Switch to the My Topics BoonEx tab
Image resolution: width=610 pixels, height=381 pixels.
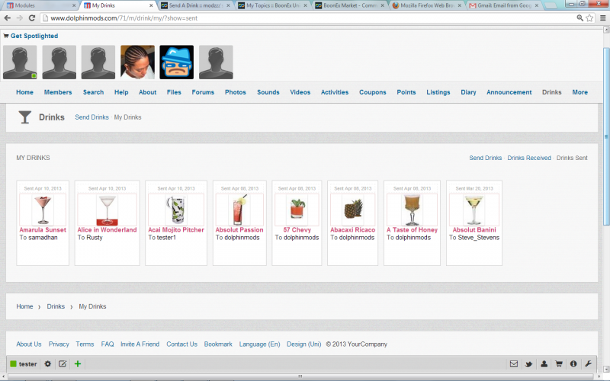pos(273,5)
